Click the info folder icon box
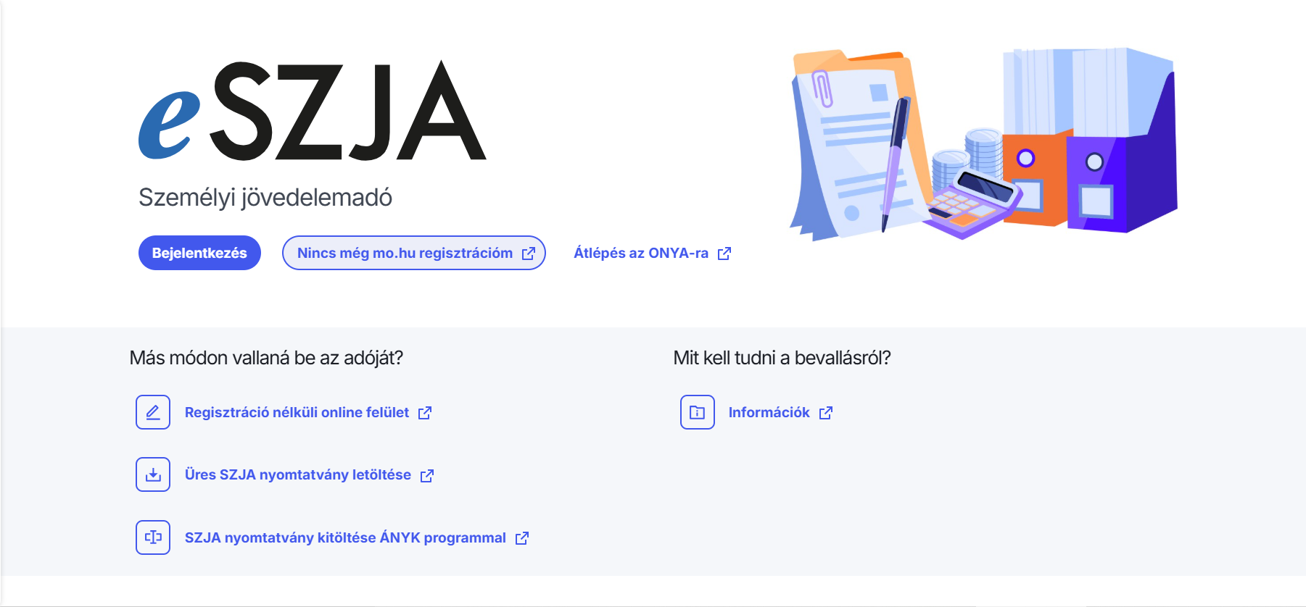1306x607 pixels. [x=698, y=412]
